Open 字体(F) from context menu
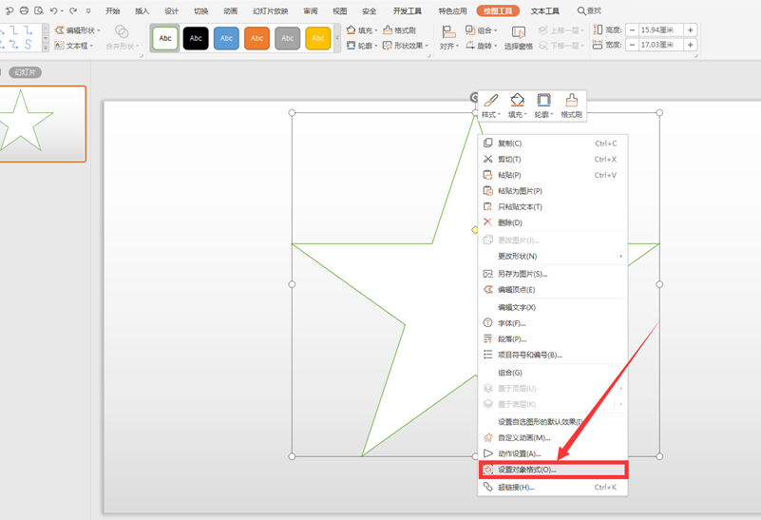 [553, 323]
